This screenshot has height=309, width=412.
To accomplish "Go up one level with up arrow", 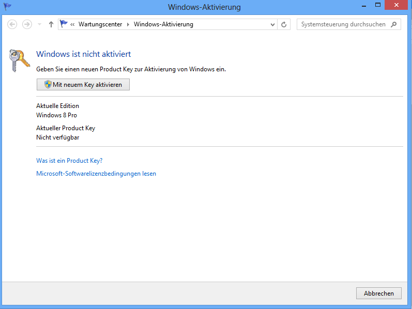I will click(51, 24).
